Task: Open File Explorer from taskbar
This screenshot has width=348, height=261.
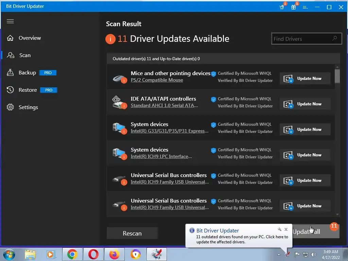Action: tap(30, 255)
